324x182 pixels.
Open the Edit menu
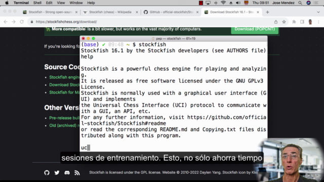pyautogui.click(x=49, y=3)
